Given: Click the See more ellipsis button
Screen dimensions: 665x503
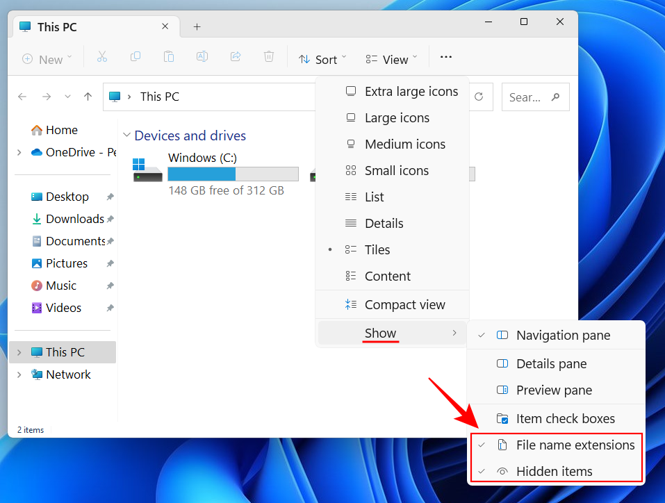Looking at the screenshot, I should tap(445, 57).
